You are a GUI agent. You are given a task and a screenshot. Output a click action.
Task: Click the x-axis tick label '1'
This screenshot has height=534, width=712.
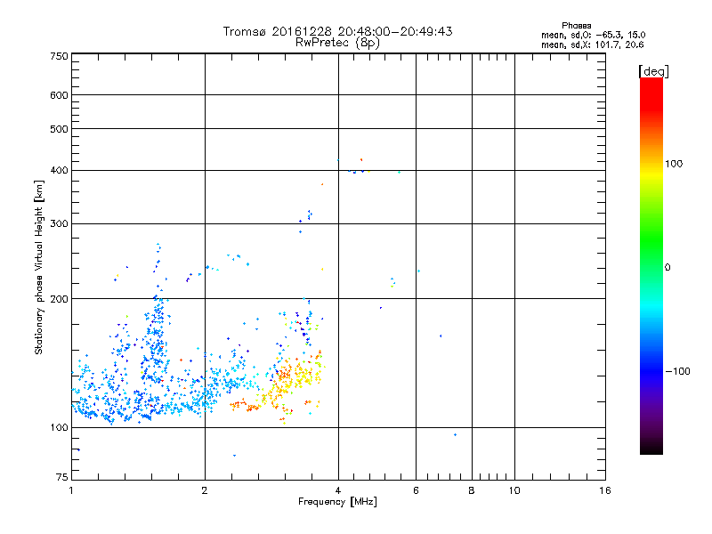[71, 490]
